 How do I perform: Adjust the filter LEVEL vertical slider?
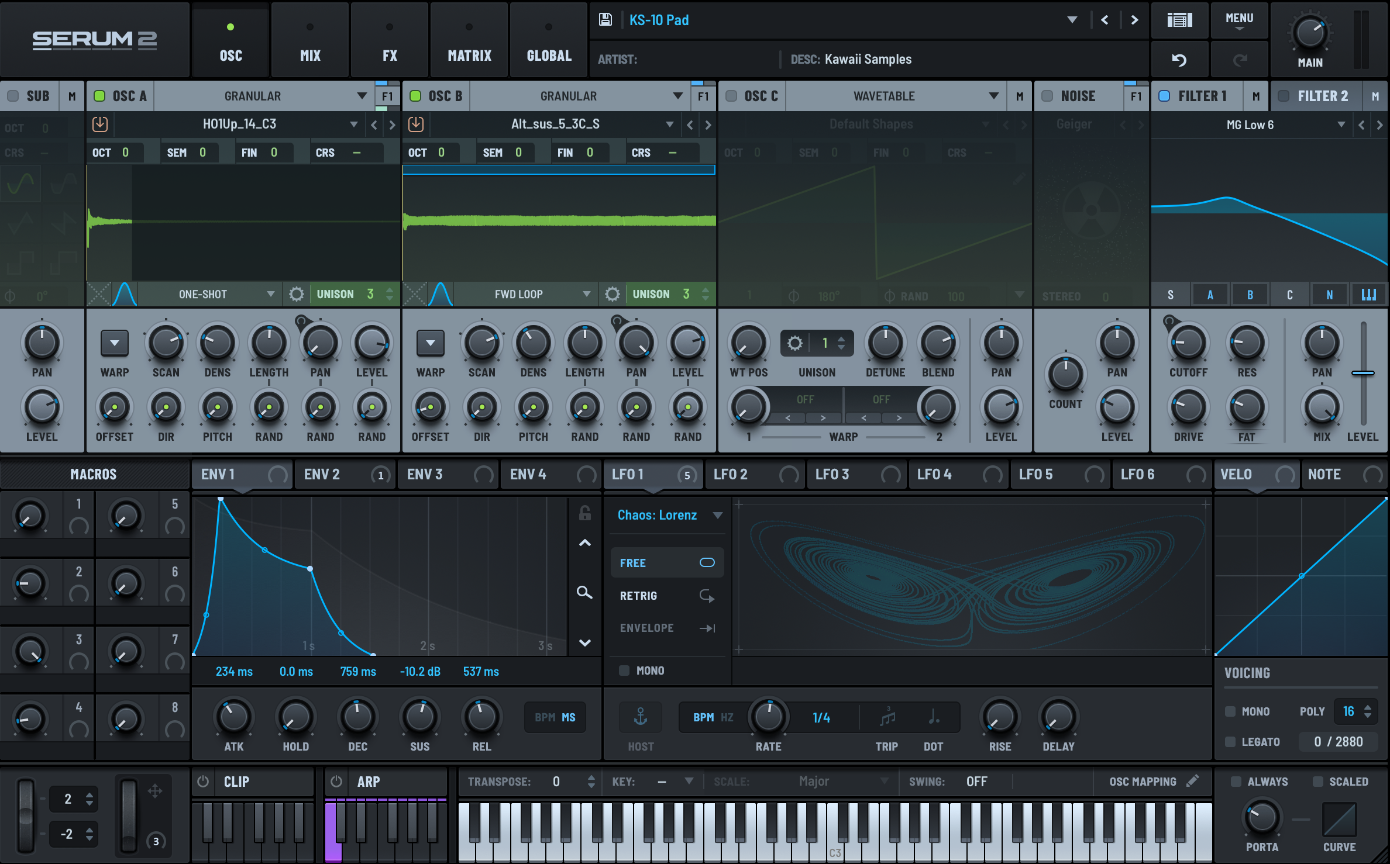[1363, 373]
